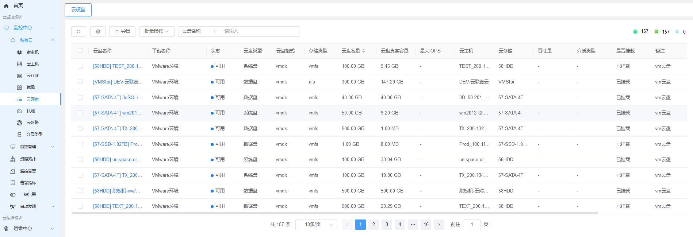Go to page 16

pos(426,225)
